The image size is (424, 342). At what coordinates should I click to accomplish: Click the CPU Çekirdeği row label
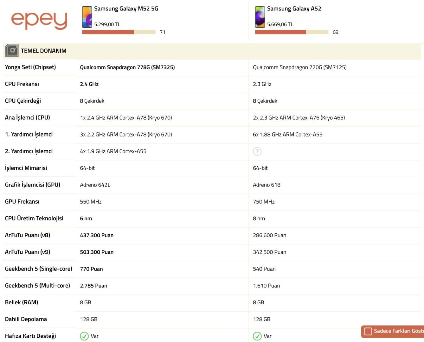23,101
